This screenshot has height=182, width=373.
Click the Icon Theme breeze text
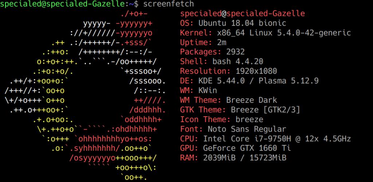pyautogui.click(x=249, y=119)
